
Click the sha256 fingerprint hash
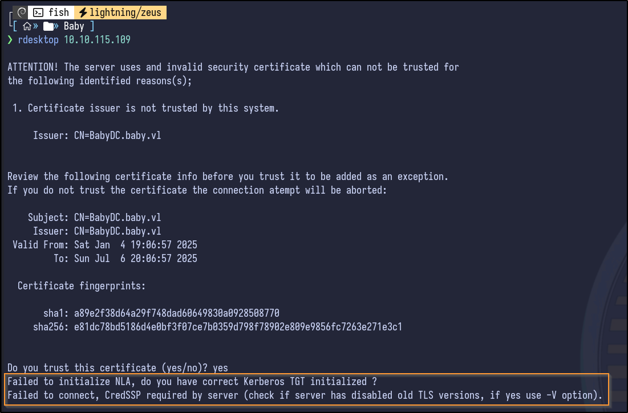point(238,327)
